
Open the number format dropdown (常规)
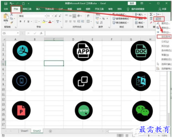click(x=102, y=15)
